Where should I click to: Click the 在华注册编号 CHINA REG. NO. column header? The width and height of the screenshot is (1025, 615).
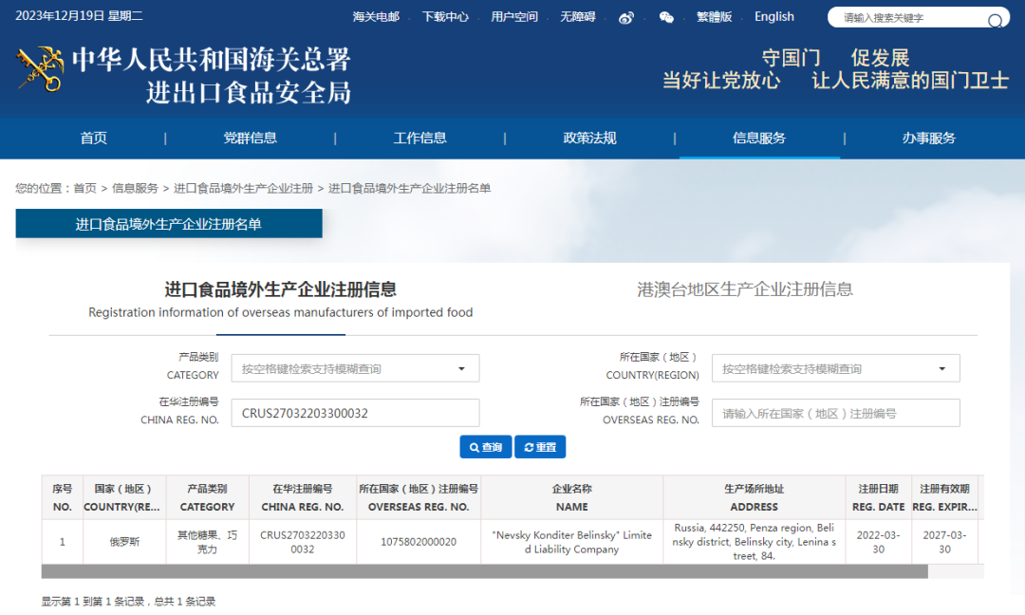[303, 497]
